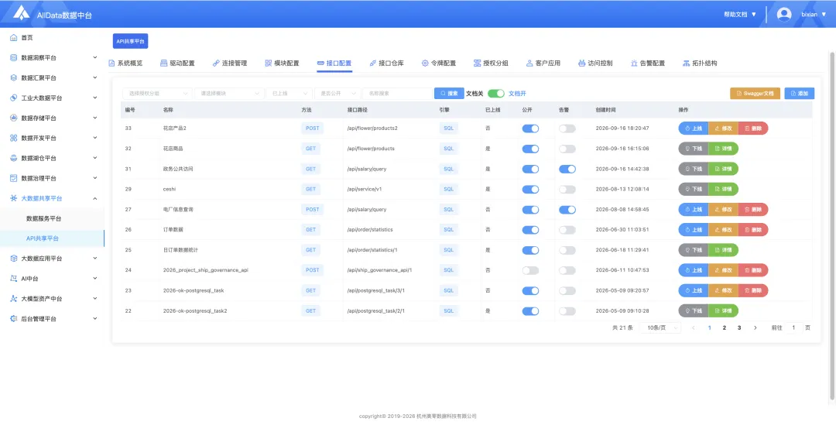Click the 大模型资产中台 sidebar icon

(x=14, y=299)
